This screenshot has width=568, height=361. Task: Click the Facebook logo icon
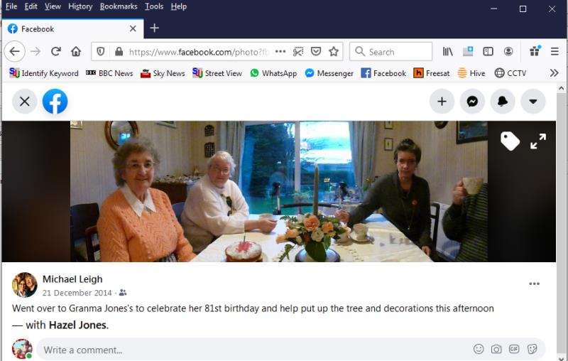[55, 102]
